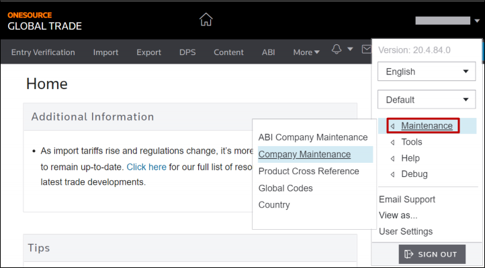Click the Home icon in the header
The width and height of the screenshot is (485, 268).
(206, 20)
